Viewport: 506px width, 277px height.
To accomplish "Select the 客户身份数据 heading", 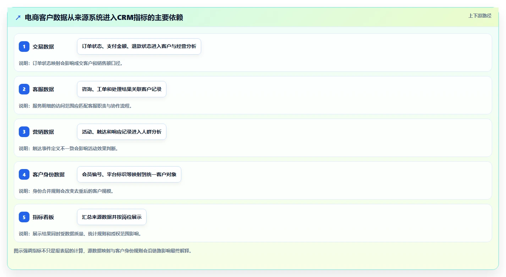I will tap(49, 174).
